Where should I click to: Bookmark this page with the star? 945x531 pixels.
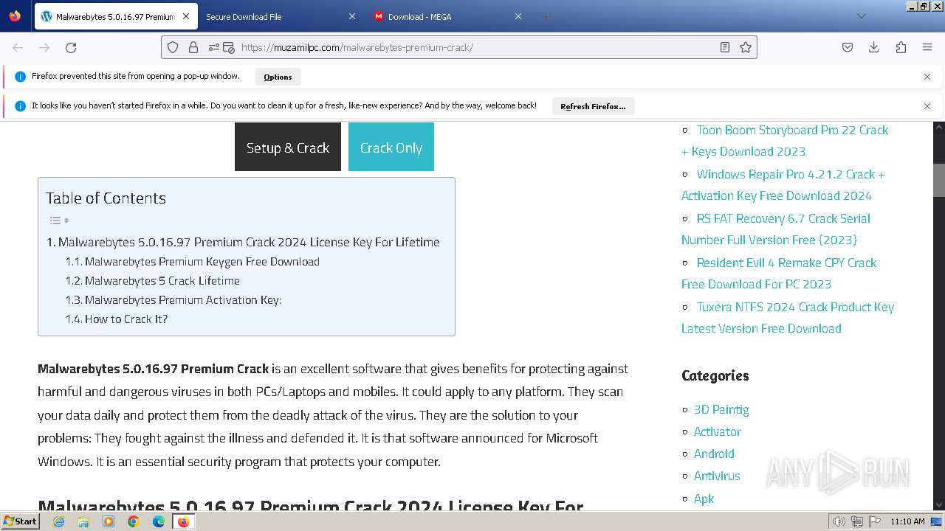746,47
